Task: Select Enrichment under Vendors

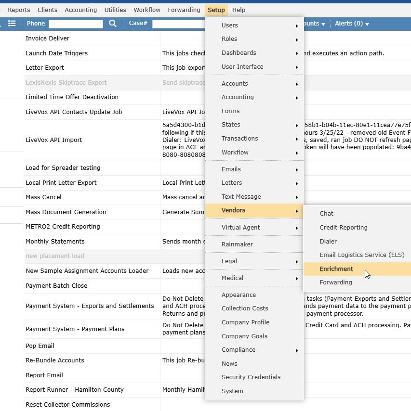Action: pos(335,269)
